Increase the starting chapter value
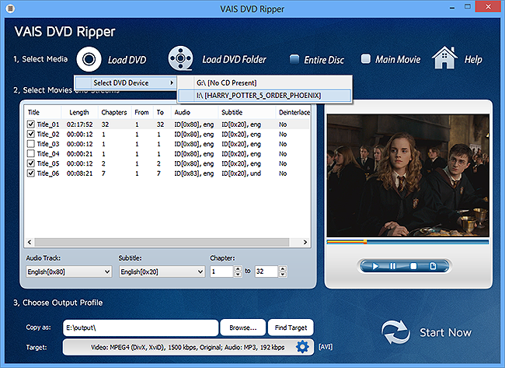Viewport: 505px width, 368px height. [238, 269]
